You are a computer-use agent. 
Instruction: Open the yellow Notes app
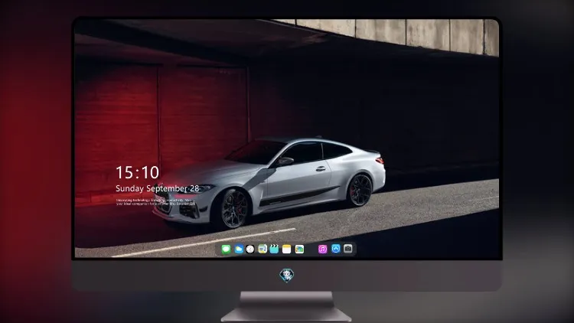(x=287, y=250)
